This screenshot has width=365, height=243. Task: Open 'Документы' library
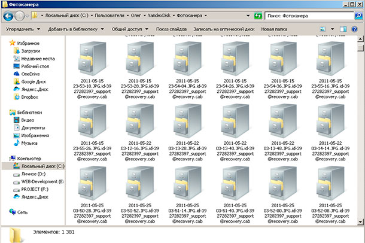pyautogui.click(x=29, y=127)
